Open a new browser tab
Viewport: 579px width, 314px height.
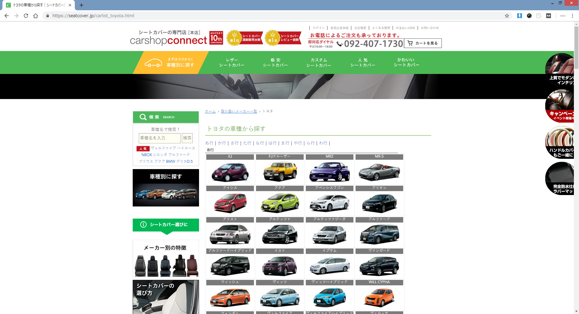click(x=81, y=5)
